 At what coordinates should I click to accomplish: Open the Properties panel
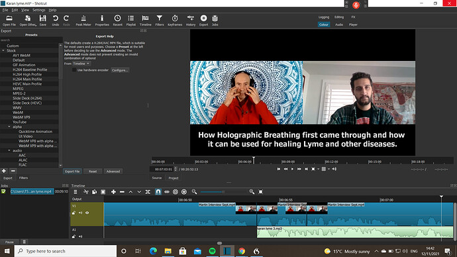102,21
